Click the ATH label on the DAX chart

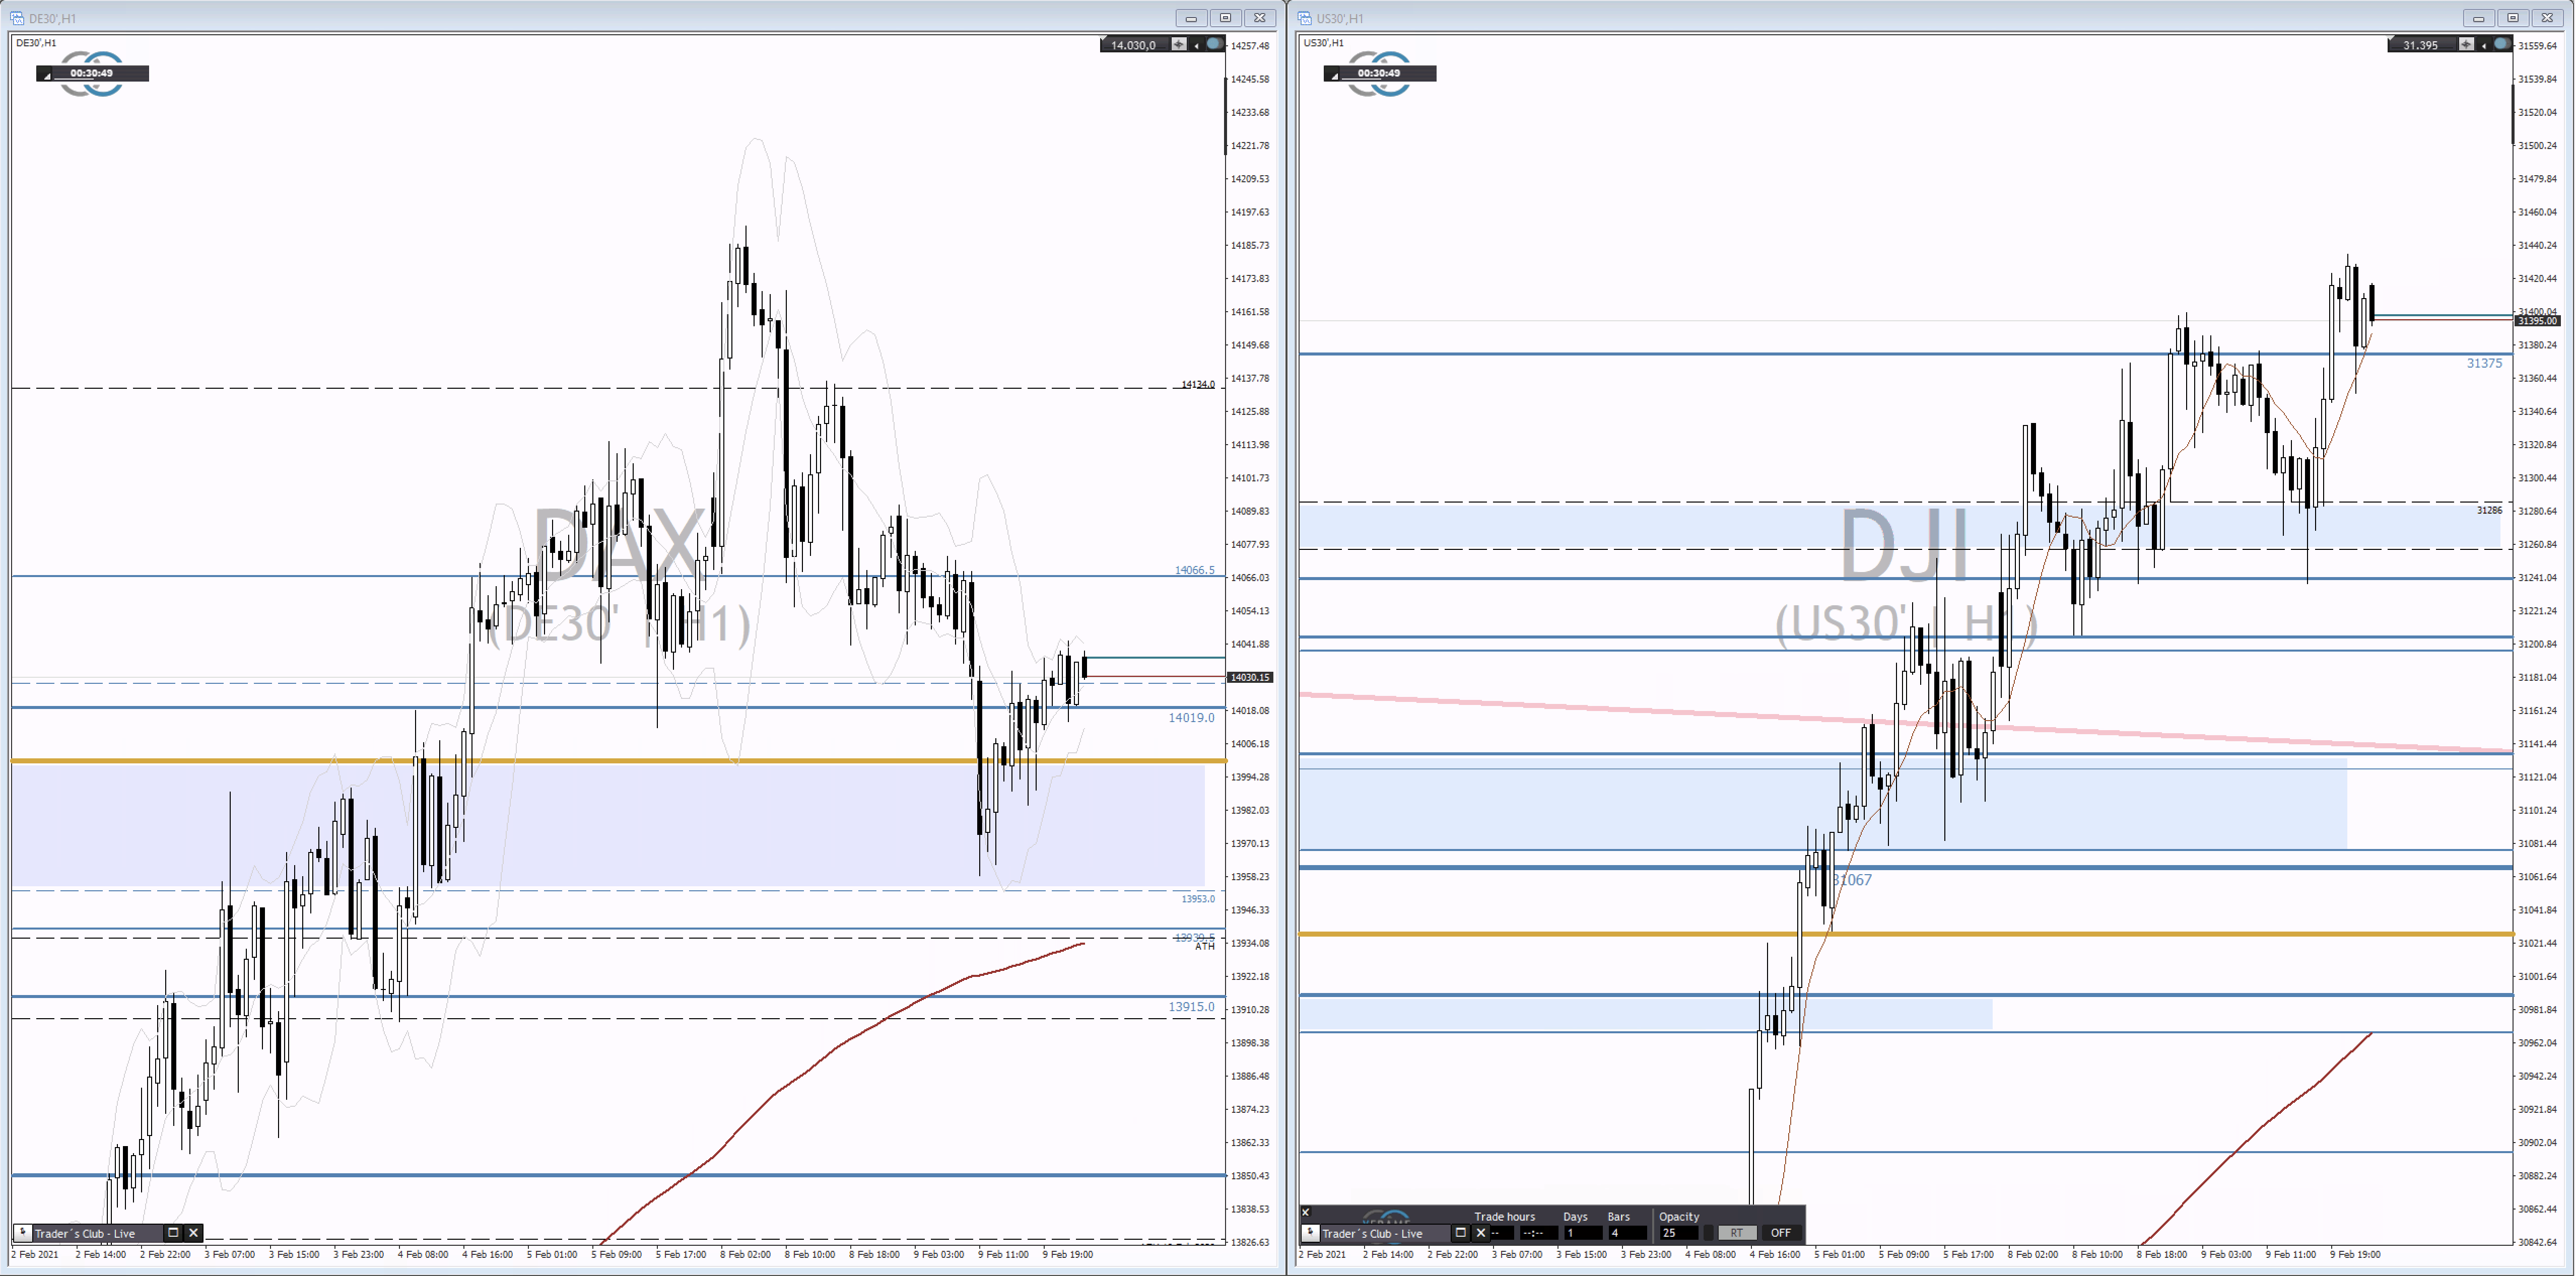(1205, 947)
